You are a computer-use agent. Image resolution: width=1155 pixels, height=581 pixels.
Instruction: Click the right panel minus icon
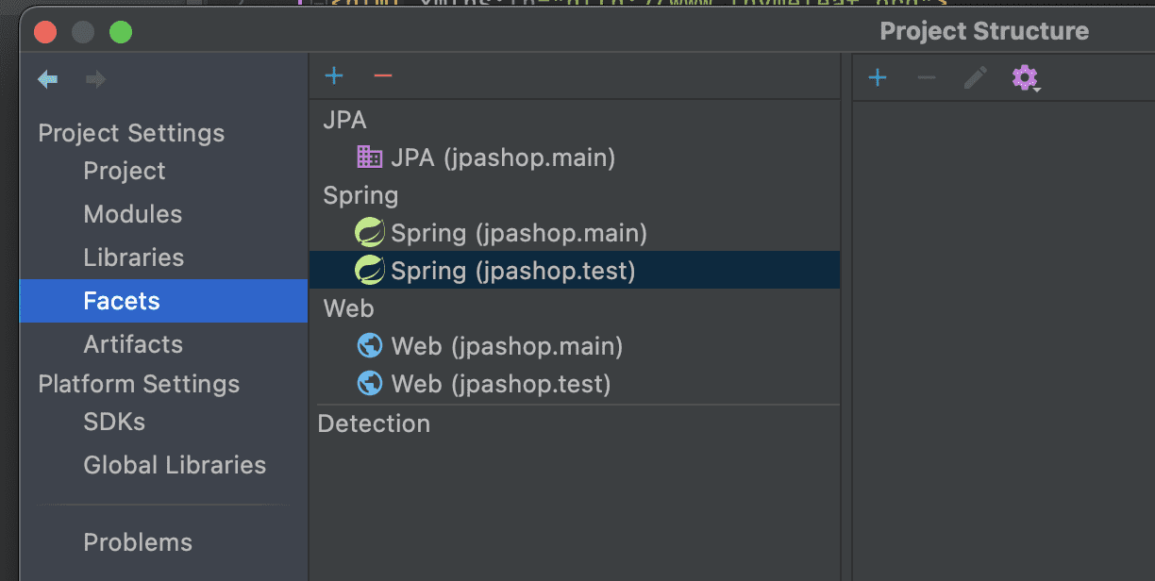point(927,77)
